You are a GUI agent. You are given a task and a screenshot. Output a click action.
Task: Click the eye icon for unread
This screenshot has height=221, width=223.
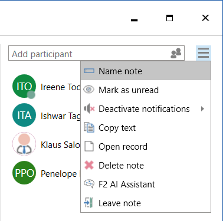point(89,90)
